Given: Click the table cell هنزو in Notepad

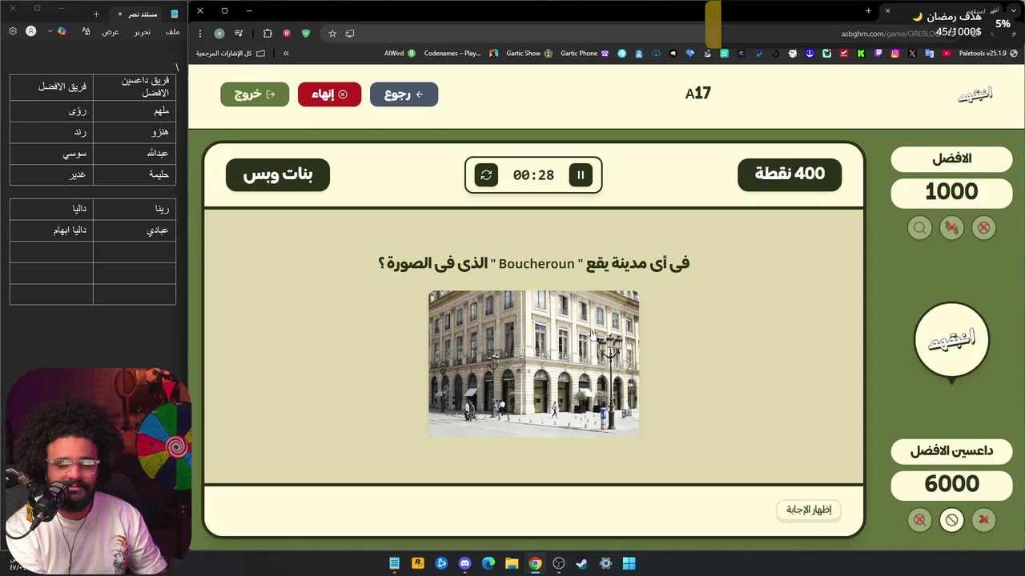Looking at the screenshot, I should [x=135, y=133].
